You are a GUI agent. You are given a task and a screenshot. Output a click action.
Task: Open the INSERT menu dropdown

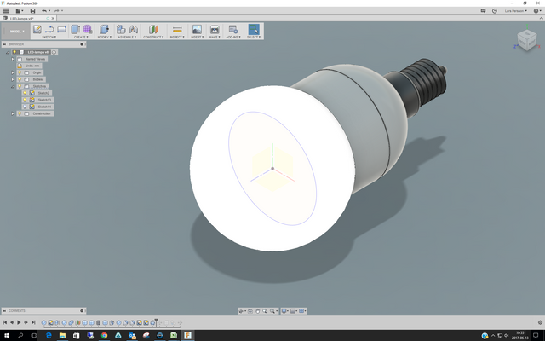[x=197, y=37]
